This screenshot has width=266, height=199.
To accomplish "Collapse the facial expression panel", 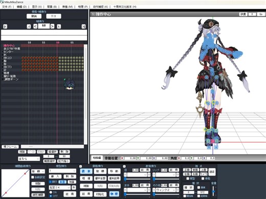I will (124, 166).
